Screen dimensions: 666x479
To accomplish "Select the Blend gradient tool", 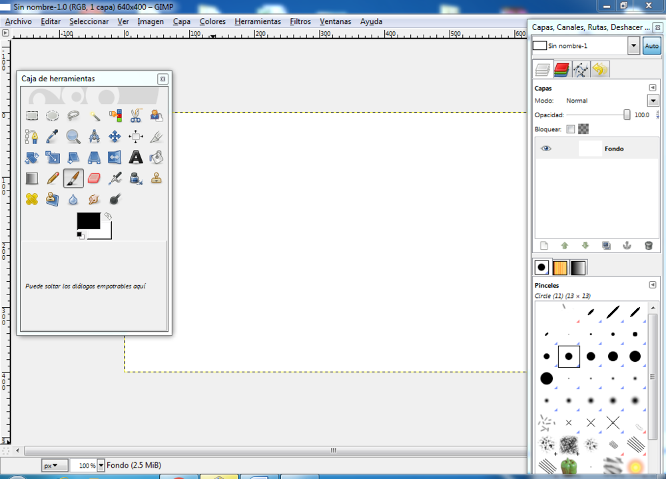I will [x=32, y=178].
